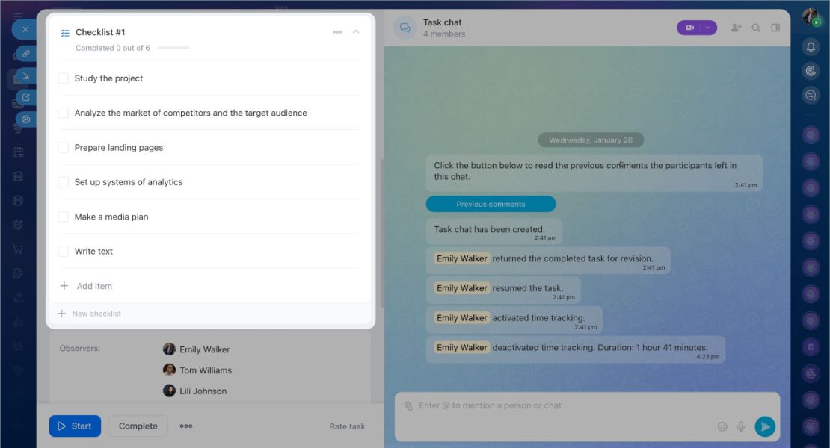Click the swirl icon below the bell
Screen dimensions: 830x448
tap(811, 71)
